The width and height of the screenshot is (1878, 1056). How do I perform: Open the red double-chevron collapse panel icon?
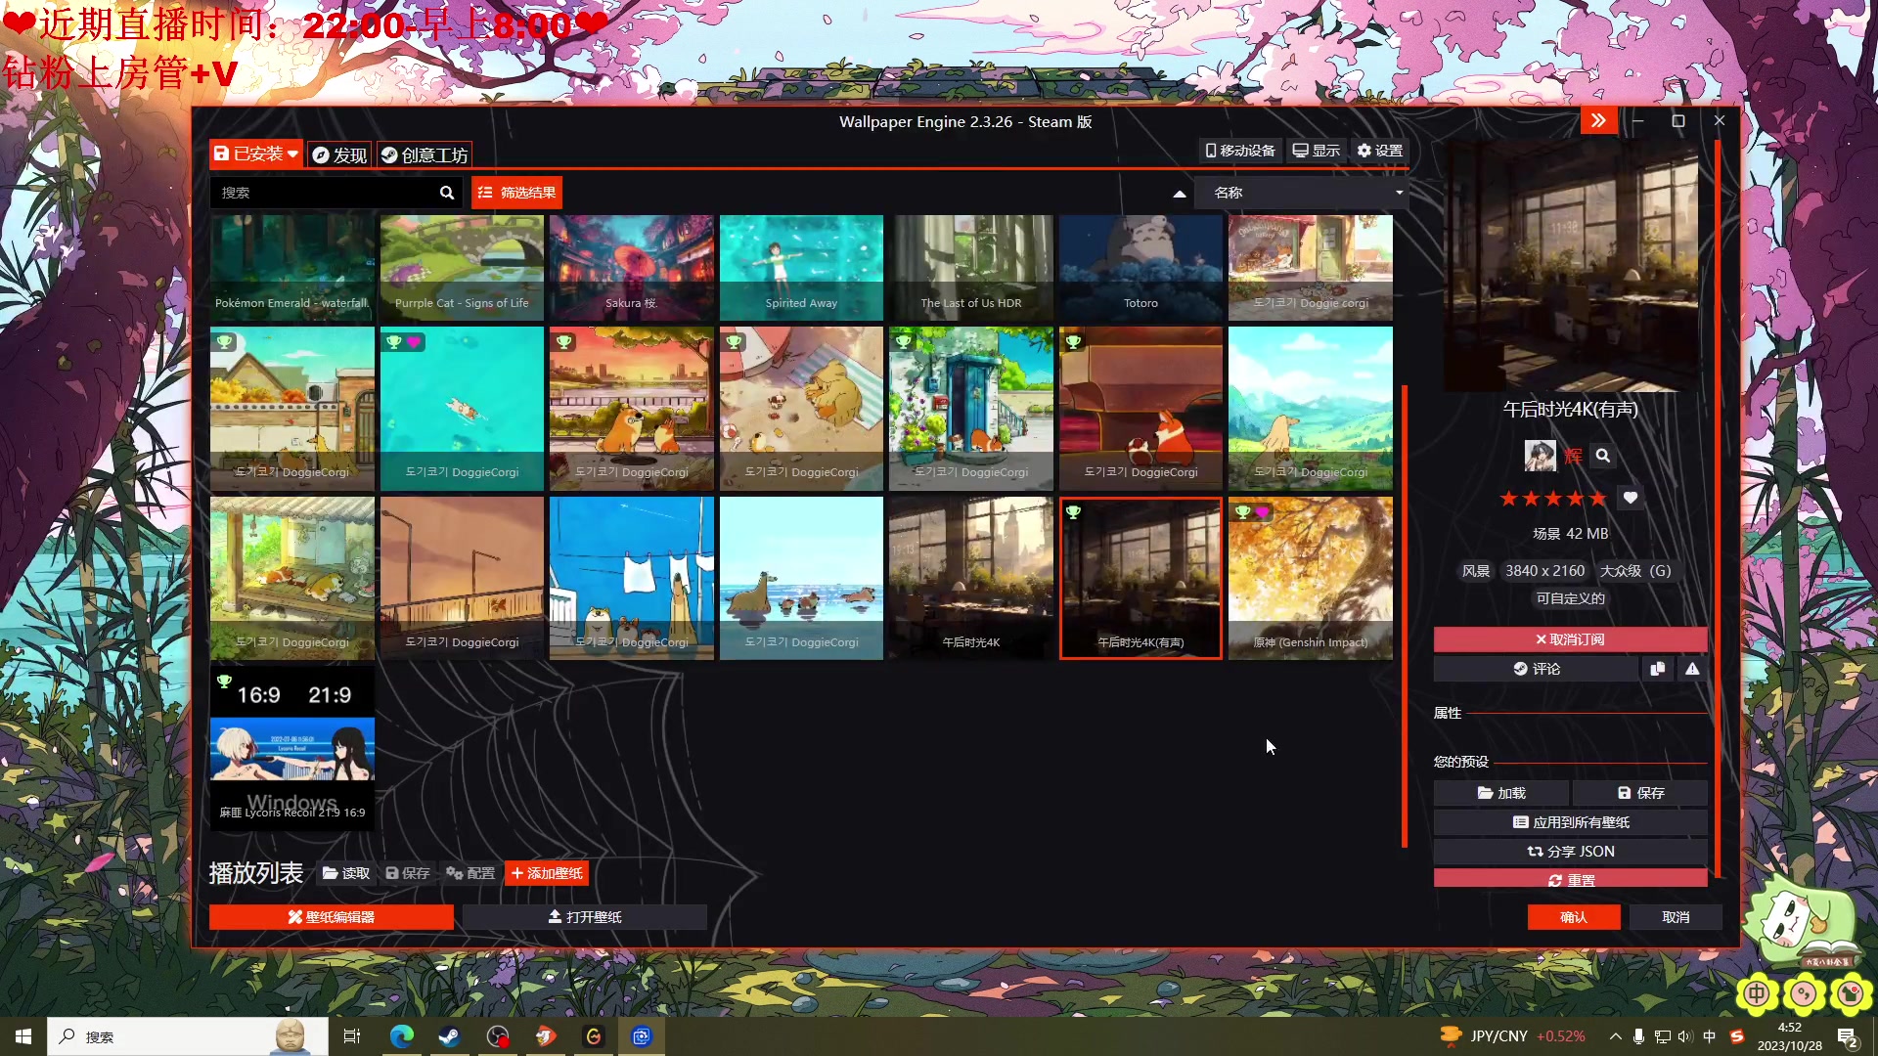1598,120
